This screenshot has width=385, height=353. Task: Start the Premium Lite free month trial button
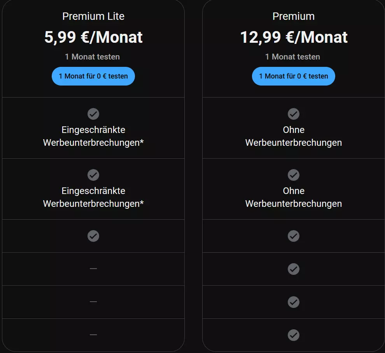tap(93, 76)
